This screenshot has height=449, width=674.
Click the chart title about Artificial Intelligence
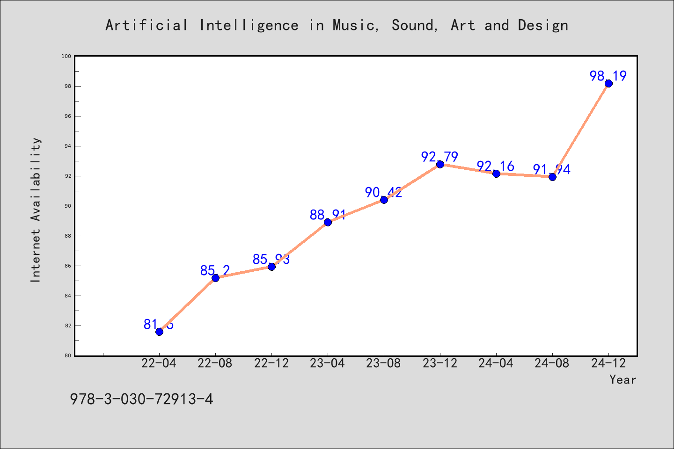coord(337,25)
